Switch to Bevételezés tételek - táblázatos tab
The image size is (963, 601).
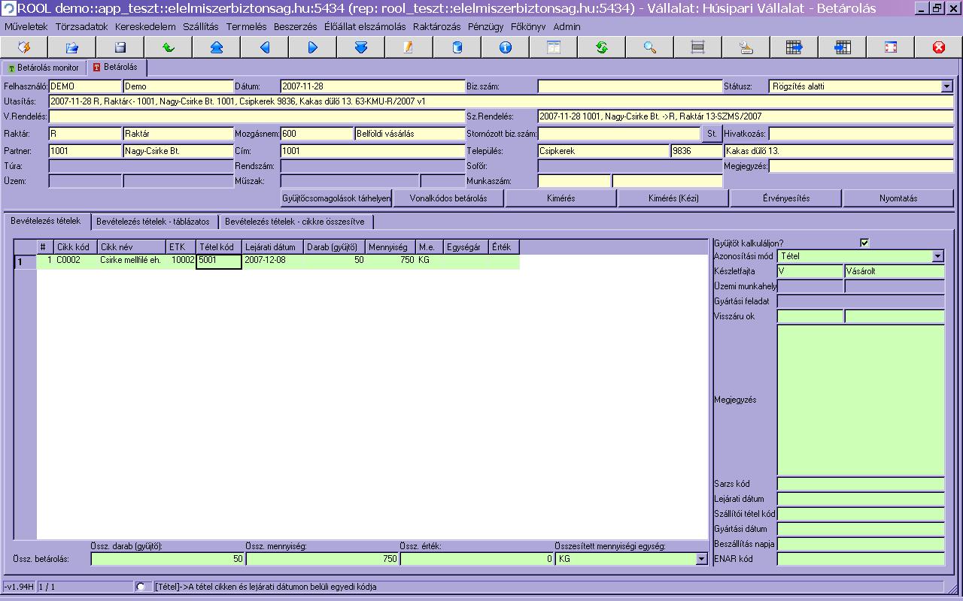(x=155, y=222)
